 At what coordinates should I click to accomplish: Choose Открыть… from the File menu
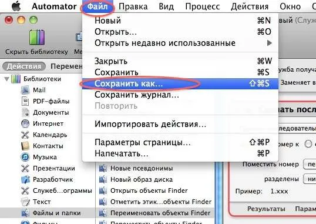[x=180, y=32]
